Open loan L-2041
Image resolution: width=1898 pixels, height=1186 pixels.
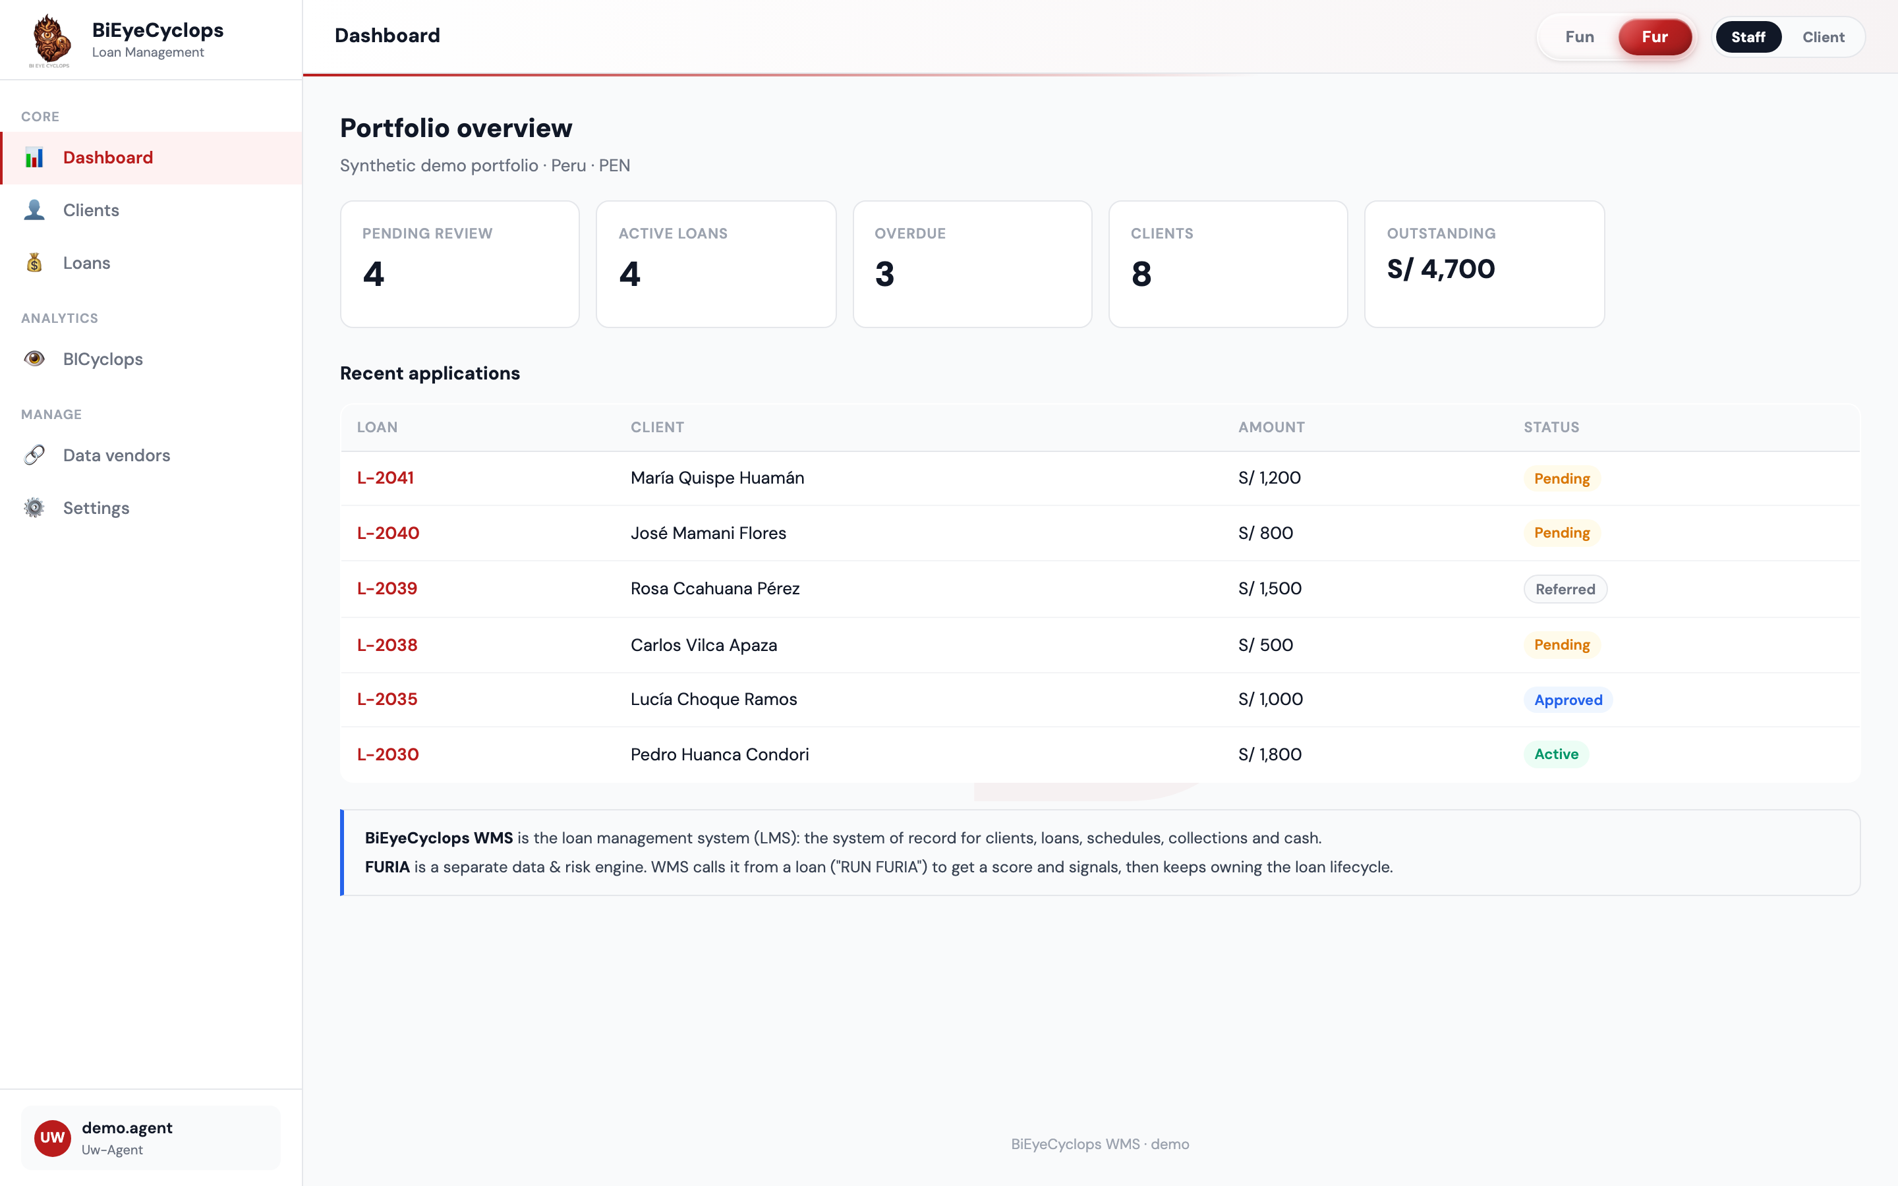point(385,478)
